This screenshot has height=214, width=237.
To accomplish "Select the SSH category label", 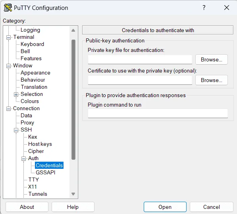I will pyautogui.click(x=26, y=130).
